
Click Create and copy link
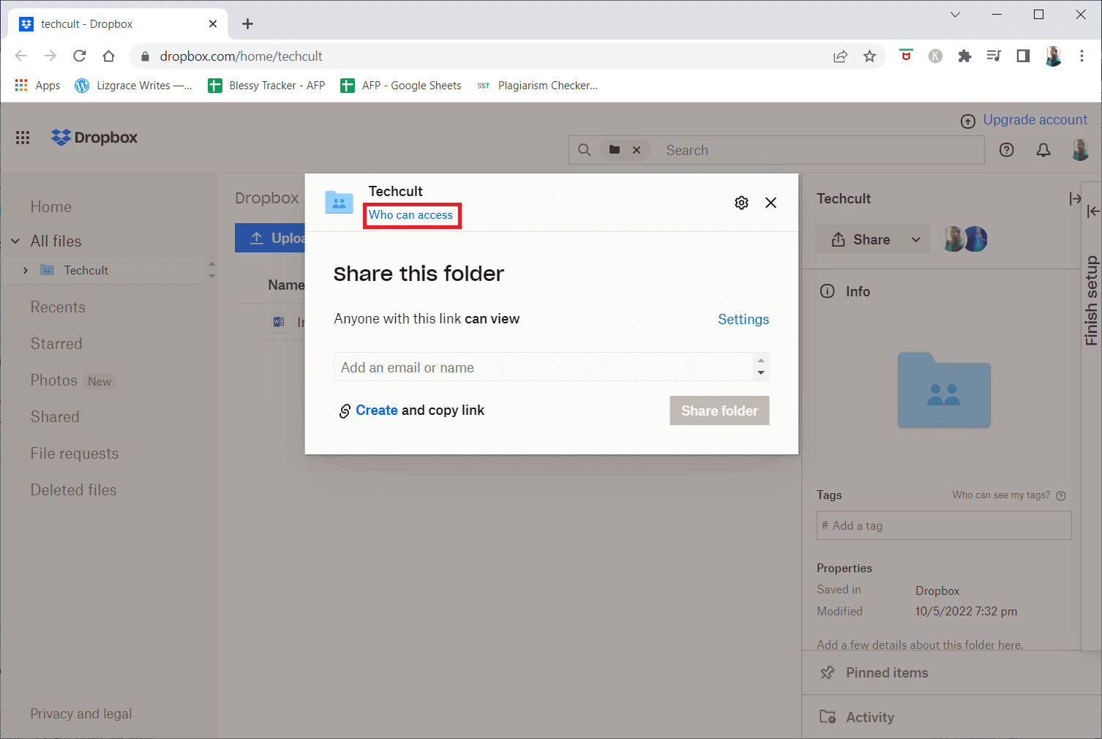click(x=420, y=410)
